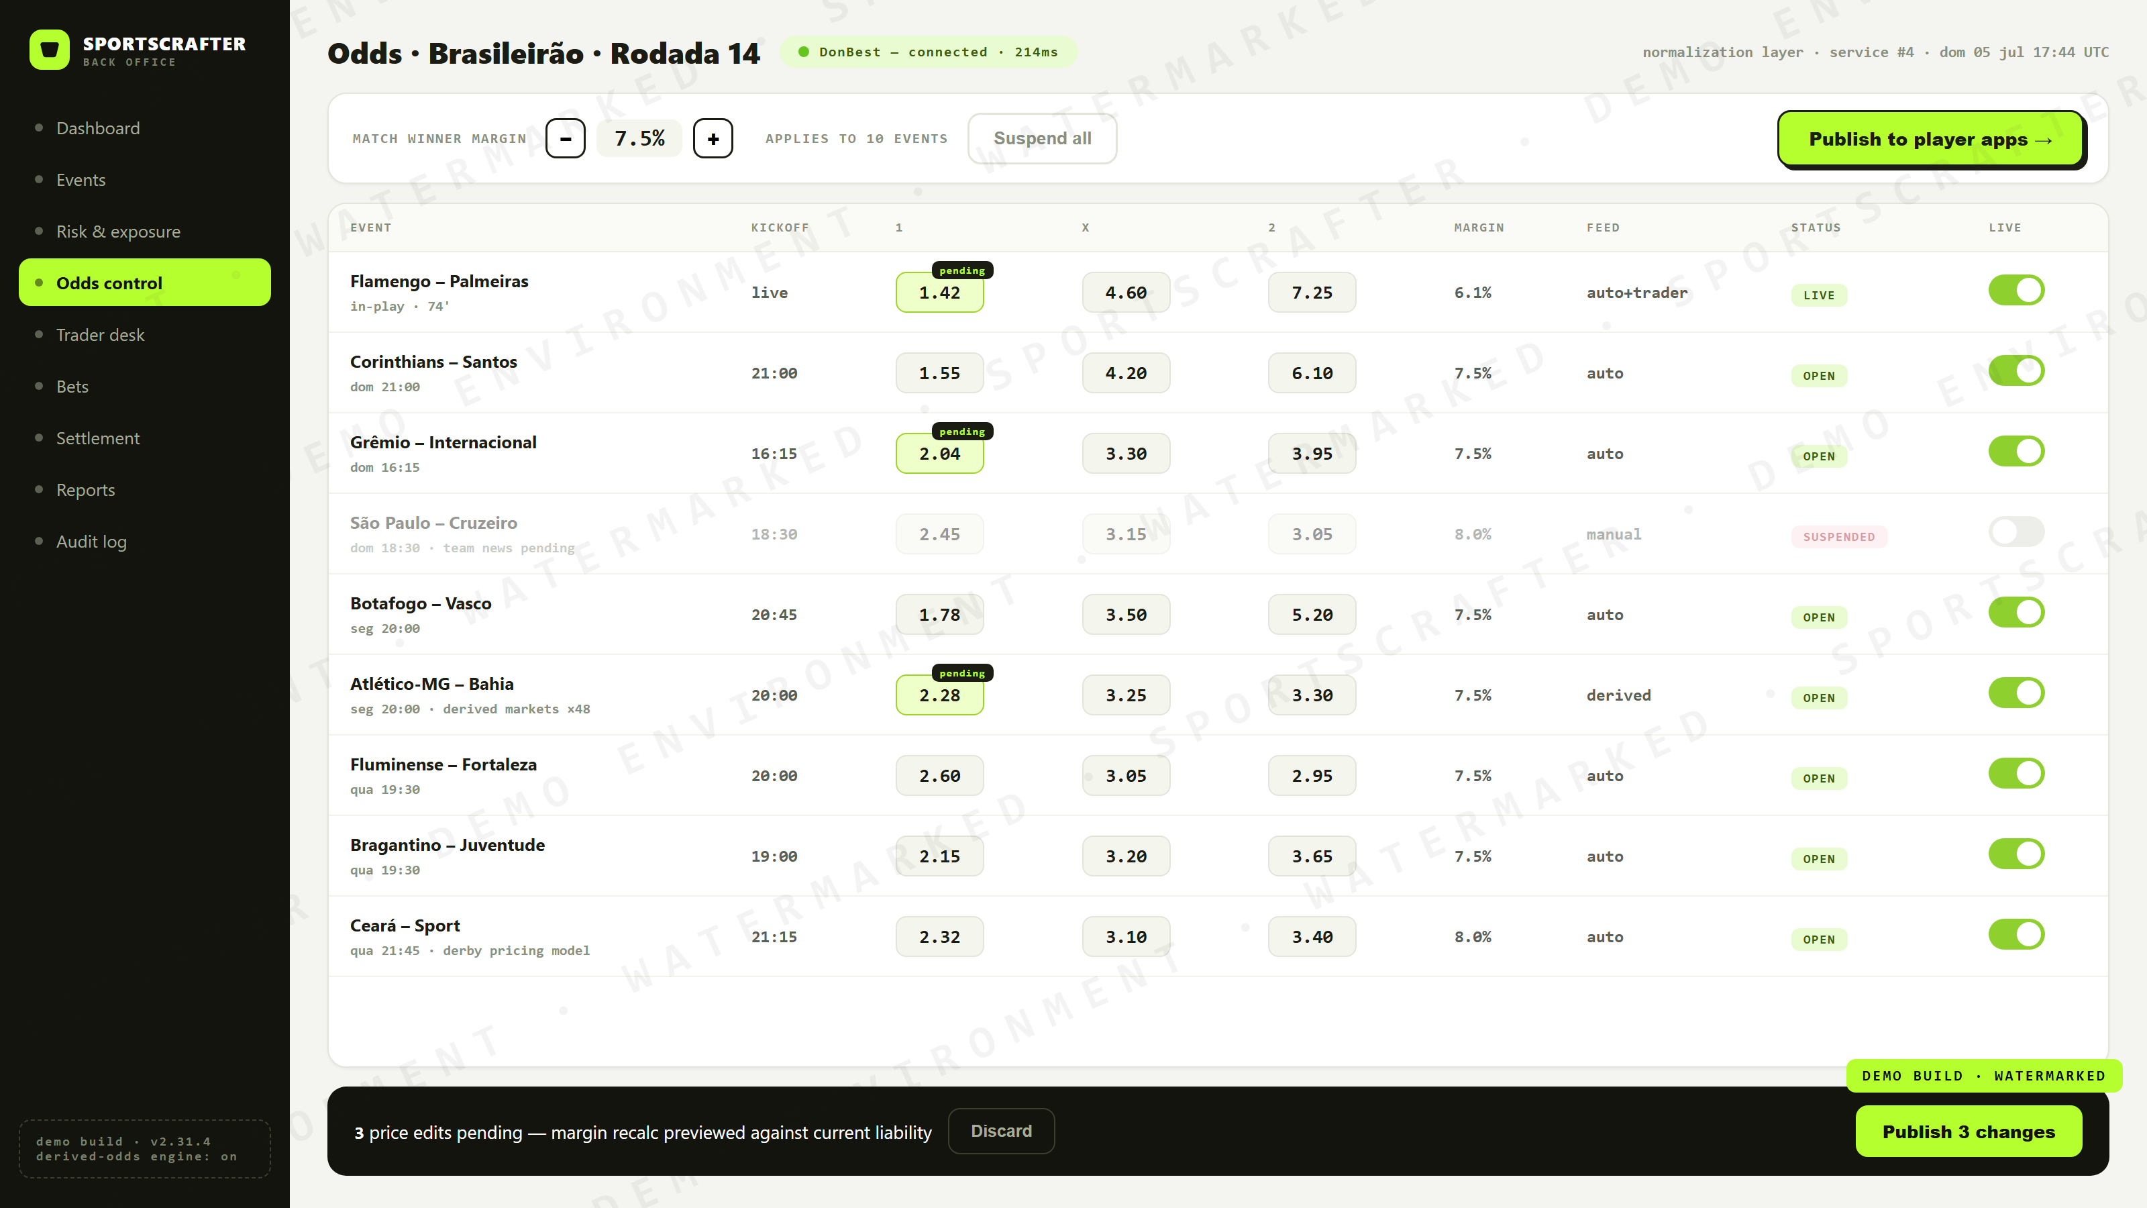Click auto+trader feed label
Image resolution: width=2147 pixels, height=1208 pixels.
pos(1637,293)
